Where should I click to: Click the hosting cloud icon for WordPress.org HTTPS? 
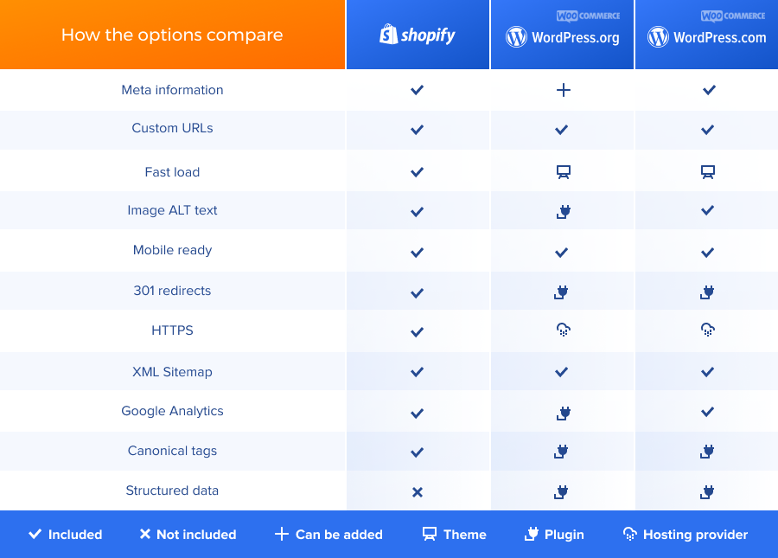coord(562,330)
